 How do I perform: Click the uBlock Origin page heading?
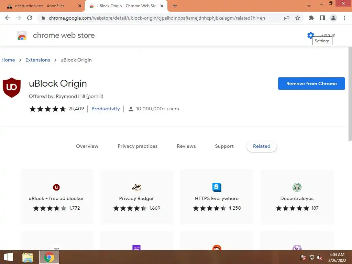pos(58,84)
